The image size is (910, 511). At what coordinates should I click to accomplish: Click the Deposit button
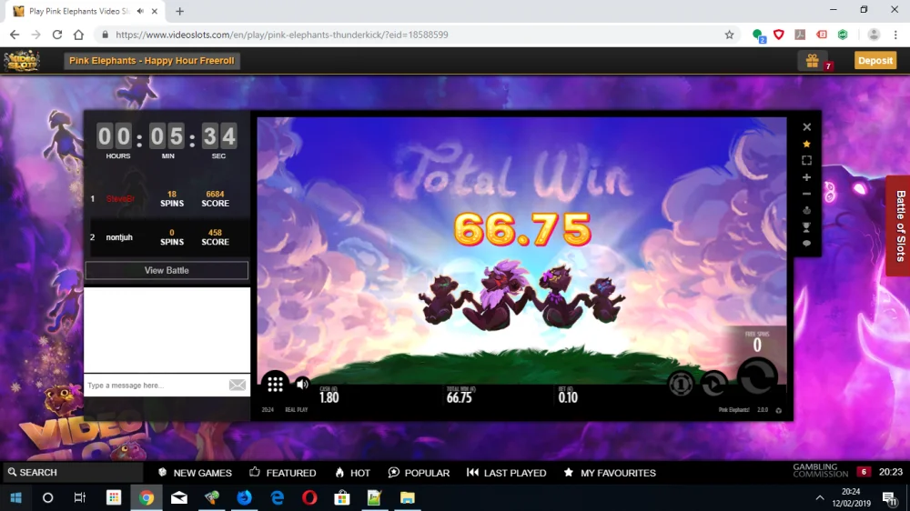click(x=875, y=60)
